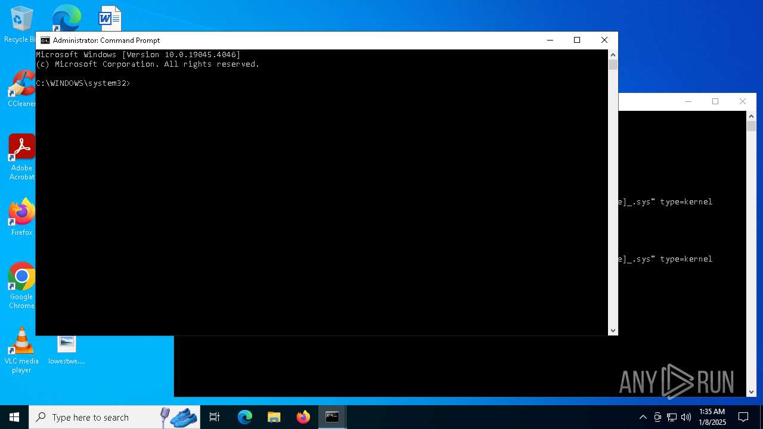The image size is (763, 429).
Task: Click the Administrator: Command Prompt title text
Action: (106, 41)
